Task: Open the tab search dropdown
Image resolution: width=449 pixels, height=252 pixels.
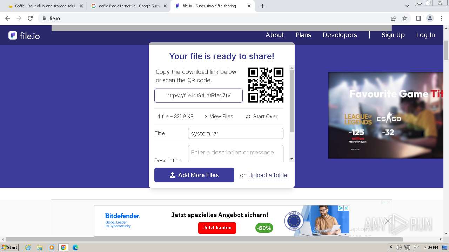Action: [407, 6]
